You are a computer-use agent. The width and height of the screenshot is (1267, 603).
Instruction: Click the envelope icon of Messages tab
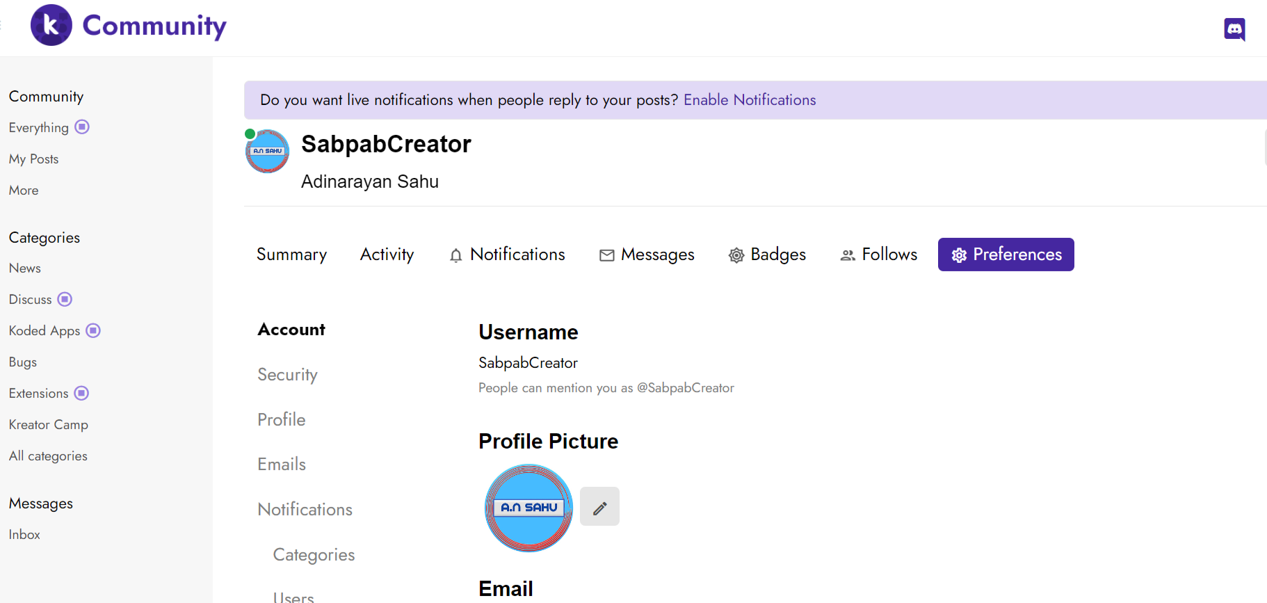[x=606, y=255]
